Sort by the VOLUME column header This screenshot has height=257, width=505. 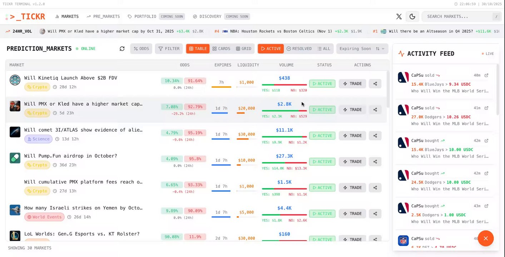[286, 65]
